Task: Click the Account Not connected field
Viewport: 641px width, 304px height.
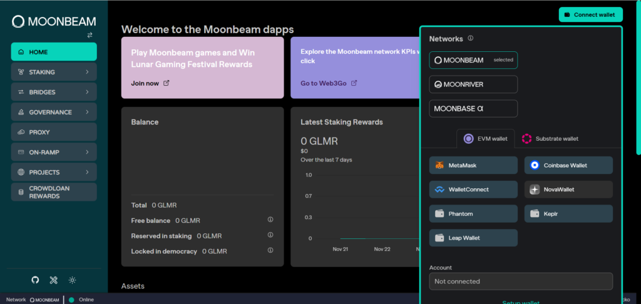Action: 520,281
